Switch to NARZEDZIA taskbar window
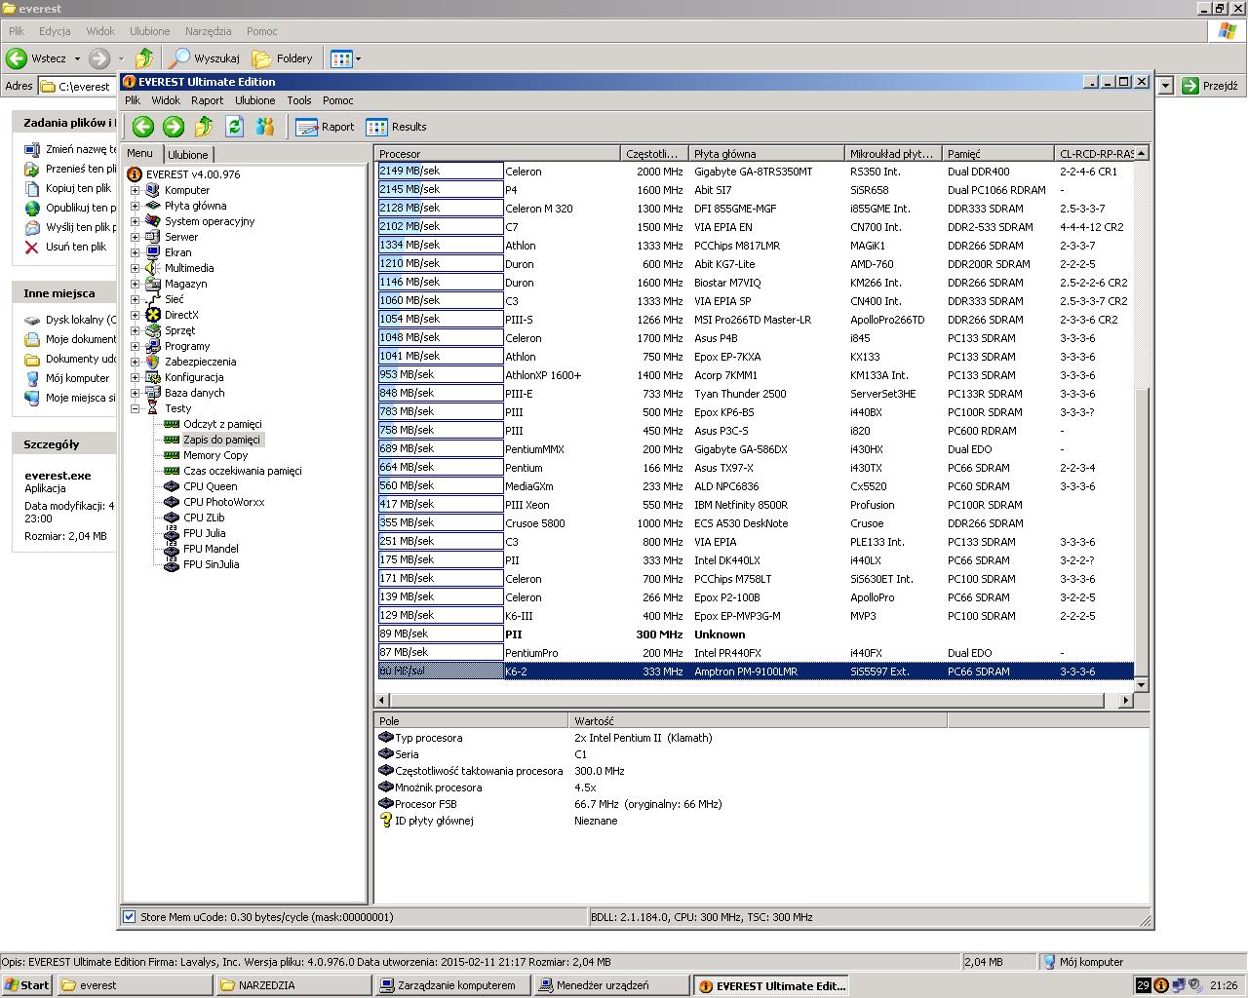This screenshot has width=1248, height=998. pos(293,985)
